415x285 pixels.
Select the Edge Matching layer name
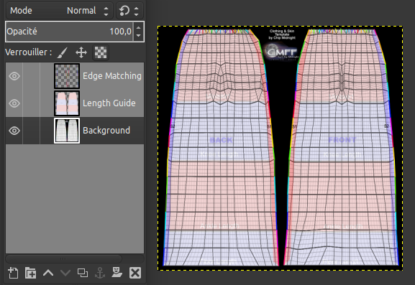click(x=112, y=76)
